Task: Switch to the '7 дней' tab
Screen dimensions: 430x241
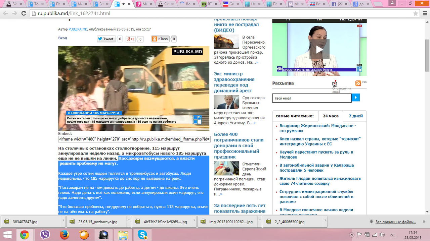Action: click(355, 116)
